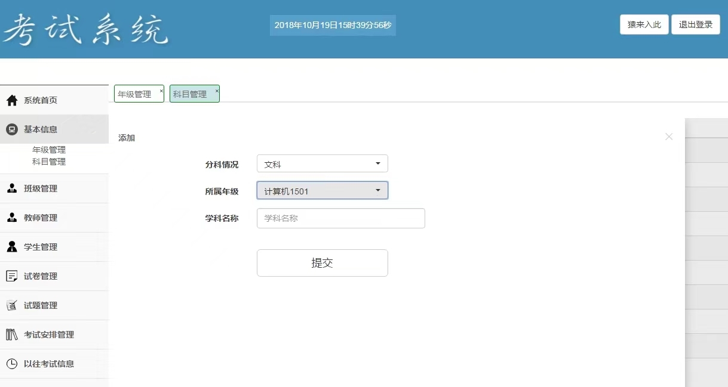728x387 pixels.
Task: Open 年级管理 under 基本信息
Action: coord(48,149)
